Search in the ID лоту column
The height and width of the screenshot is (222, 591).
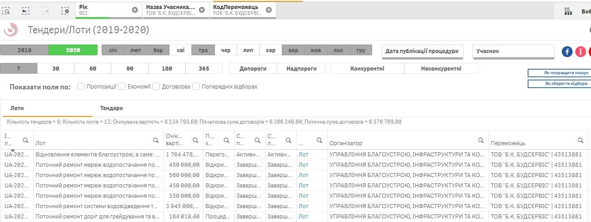(26, 140)
